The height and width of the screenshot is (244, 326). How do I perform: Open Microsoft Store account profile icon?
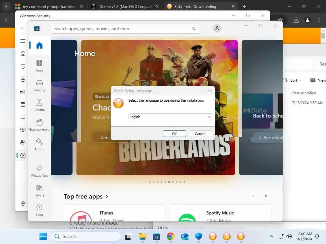217,28
